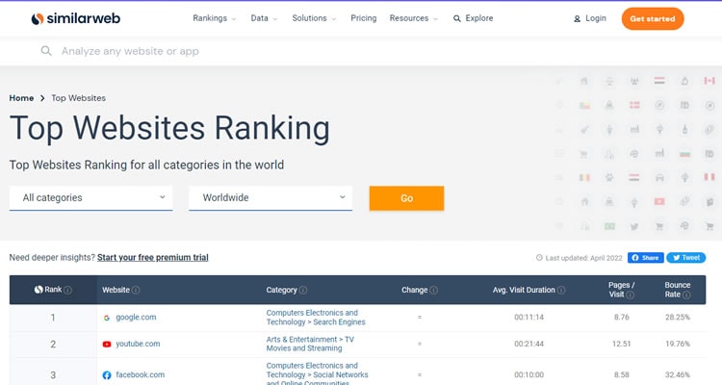Click the clock icon beside Last updated
722x385 pixels.
[x=539, y=257]
